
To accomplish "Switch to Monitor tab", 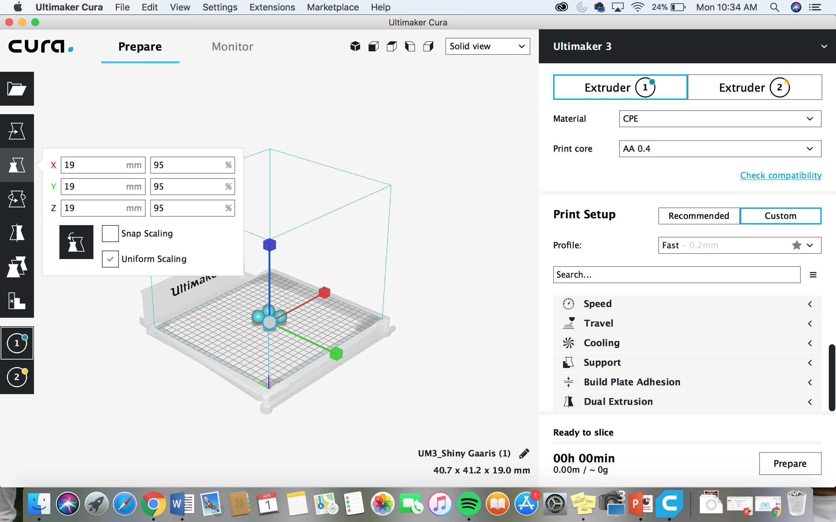I will pyautogui.click(x=232, y=46).
